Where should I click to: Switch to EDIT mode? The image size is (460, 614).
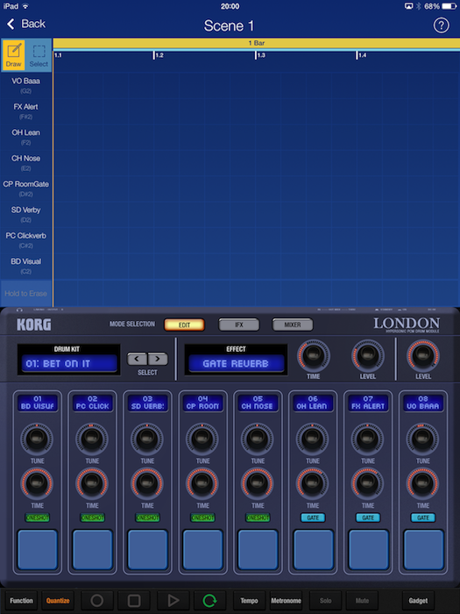point(184,325)
